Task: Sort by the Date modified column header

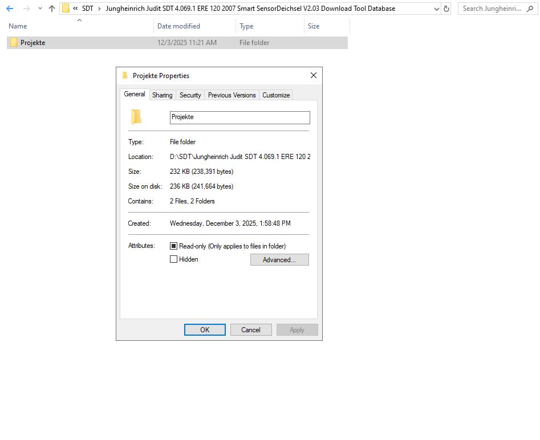Action: pyautogui.click(x=178, y=26)
